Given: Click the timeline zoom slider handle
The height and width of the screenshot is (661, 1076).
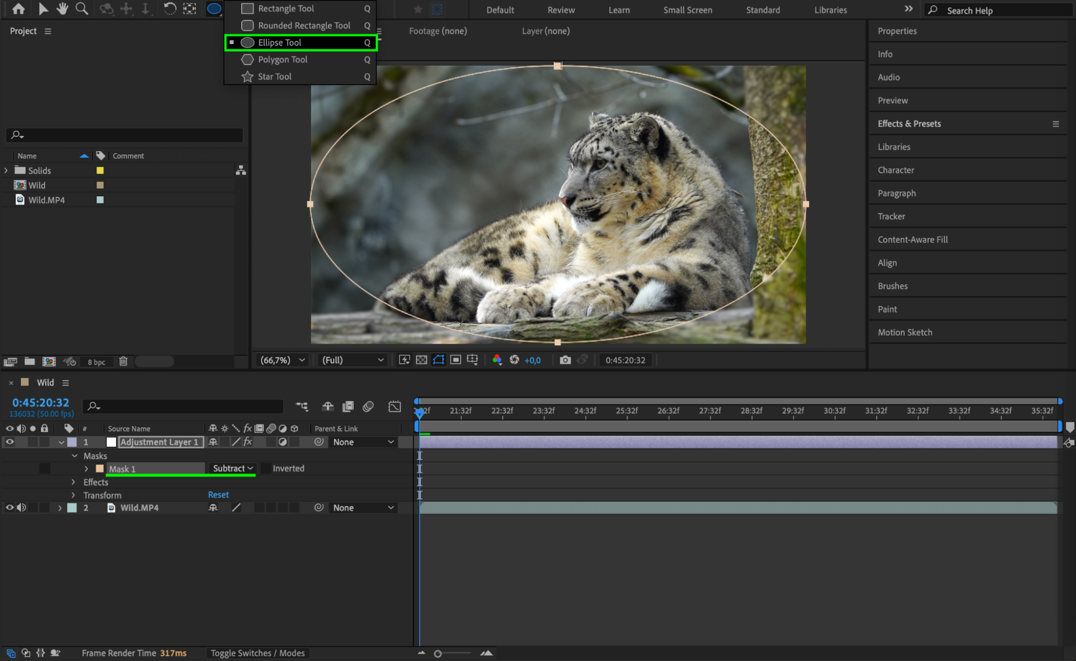Looking at the screenshot, I should (x=438, y=653).
